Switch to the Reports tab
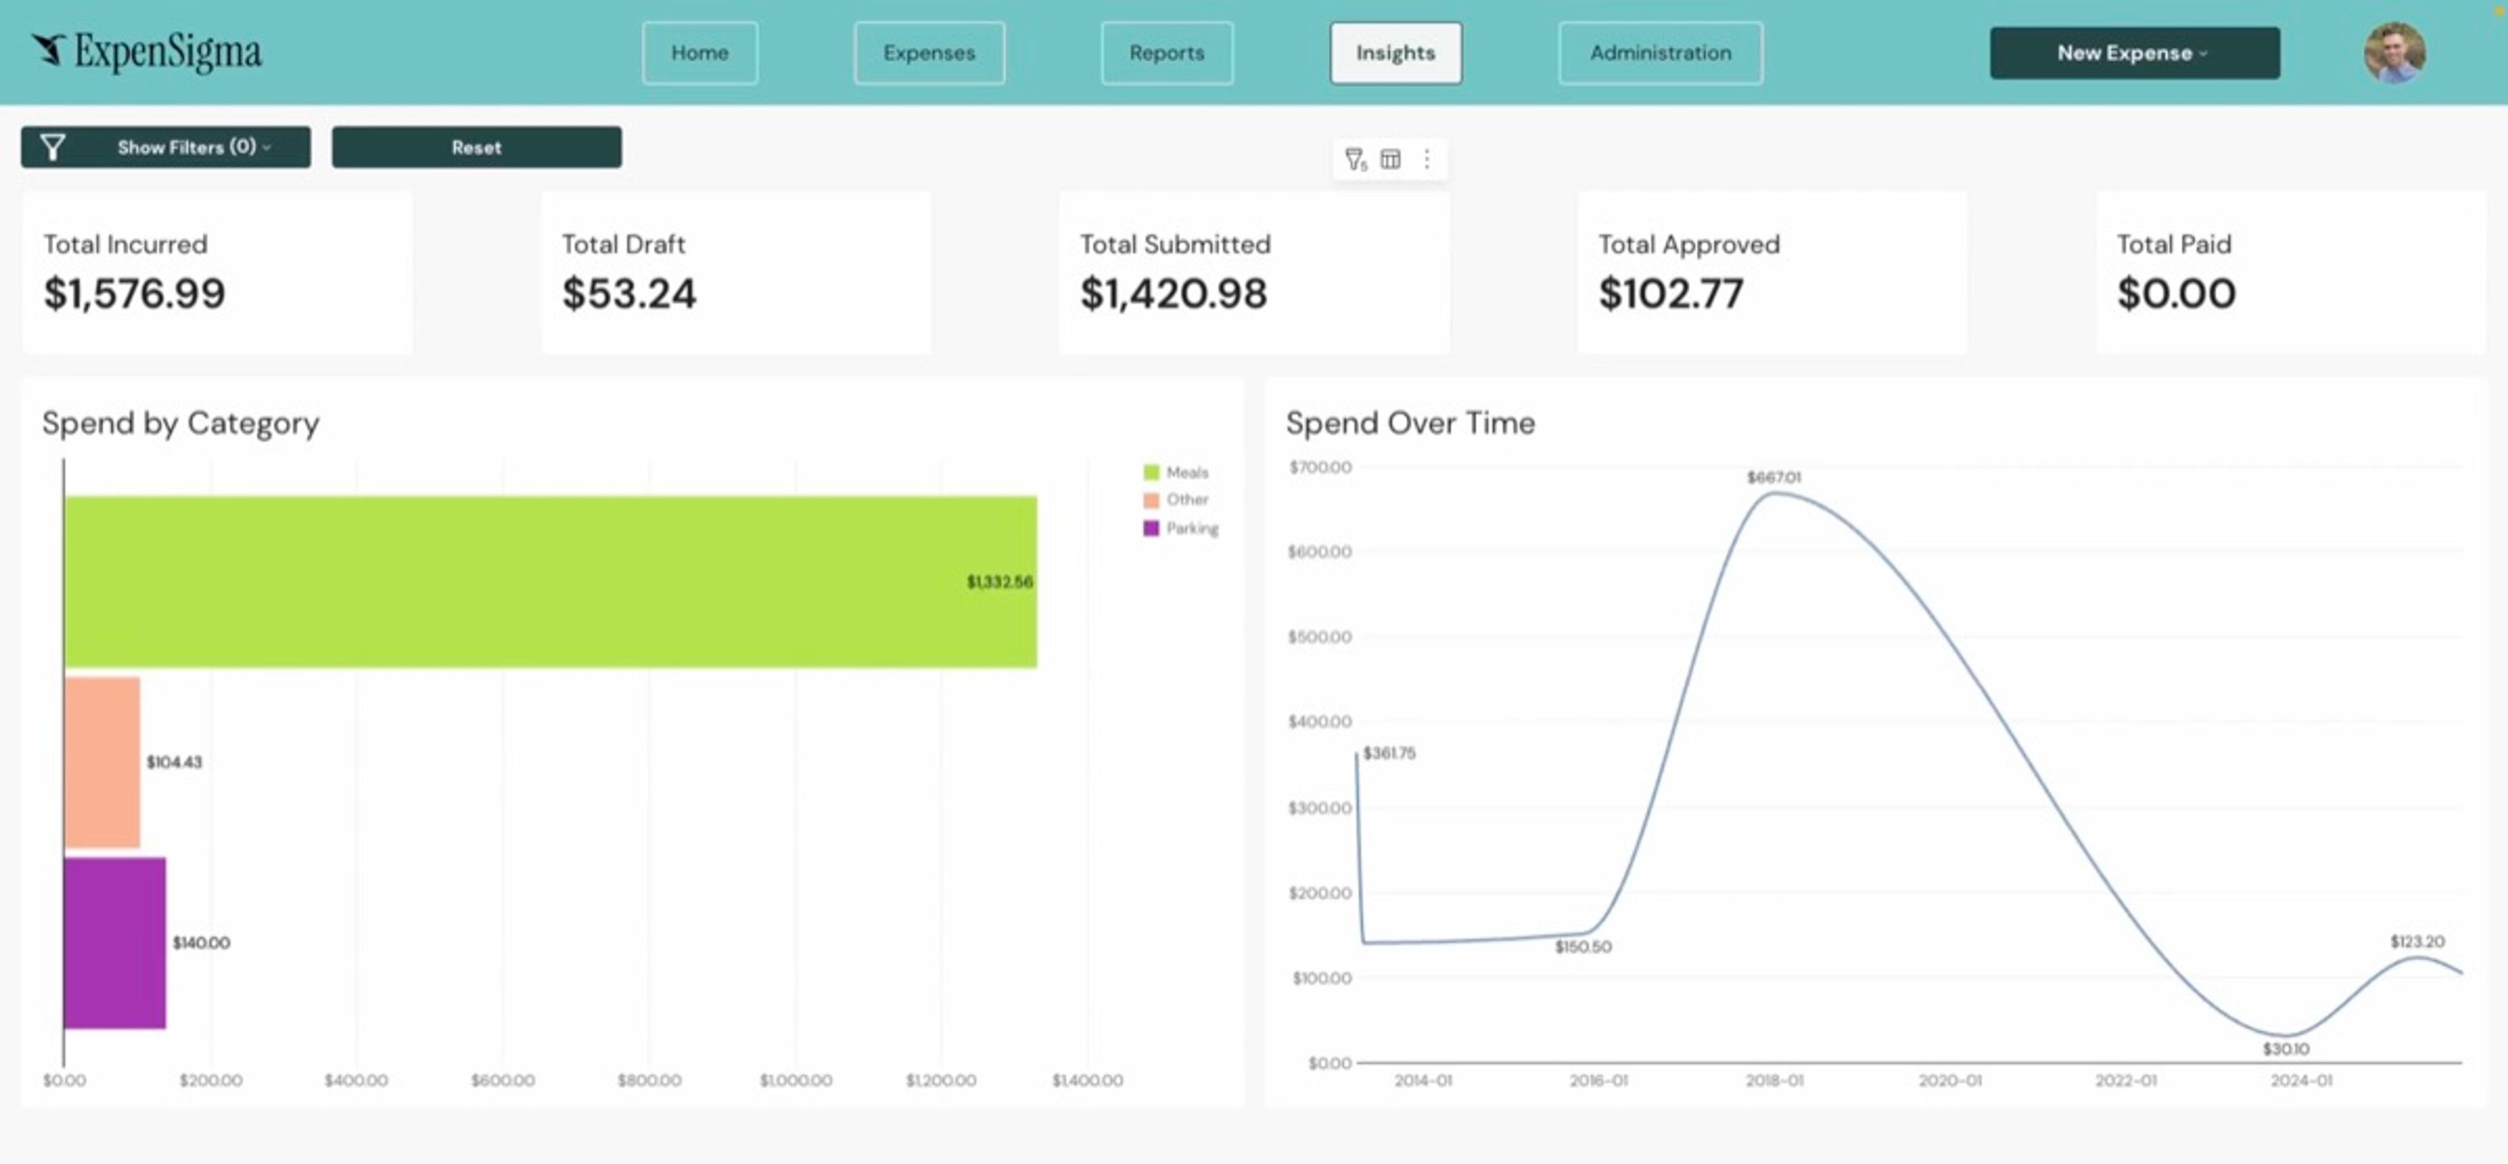Image resolution: width=2508 pixels, height=1164 pixels. pos(1166,53)
